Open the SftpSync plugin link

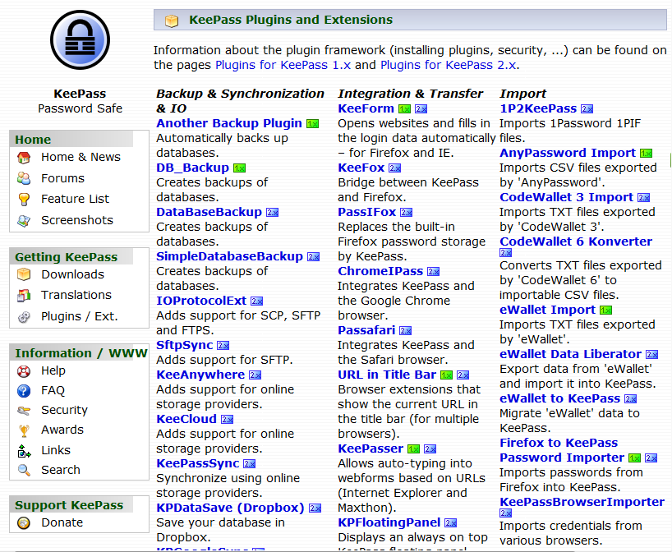coord(185,346)
